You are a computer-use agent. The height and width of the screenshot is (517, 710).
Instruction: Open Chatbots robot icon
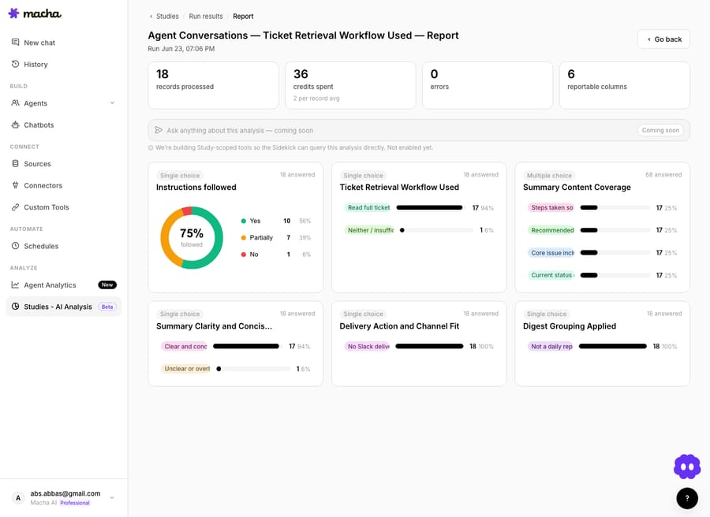tap(16, 125)
